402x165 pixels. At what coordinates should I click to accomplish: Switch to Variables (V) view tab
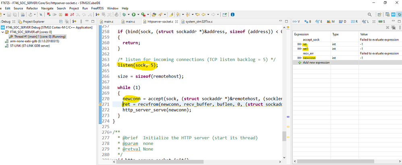tap(296, 22)
